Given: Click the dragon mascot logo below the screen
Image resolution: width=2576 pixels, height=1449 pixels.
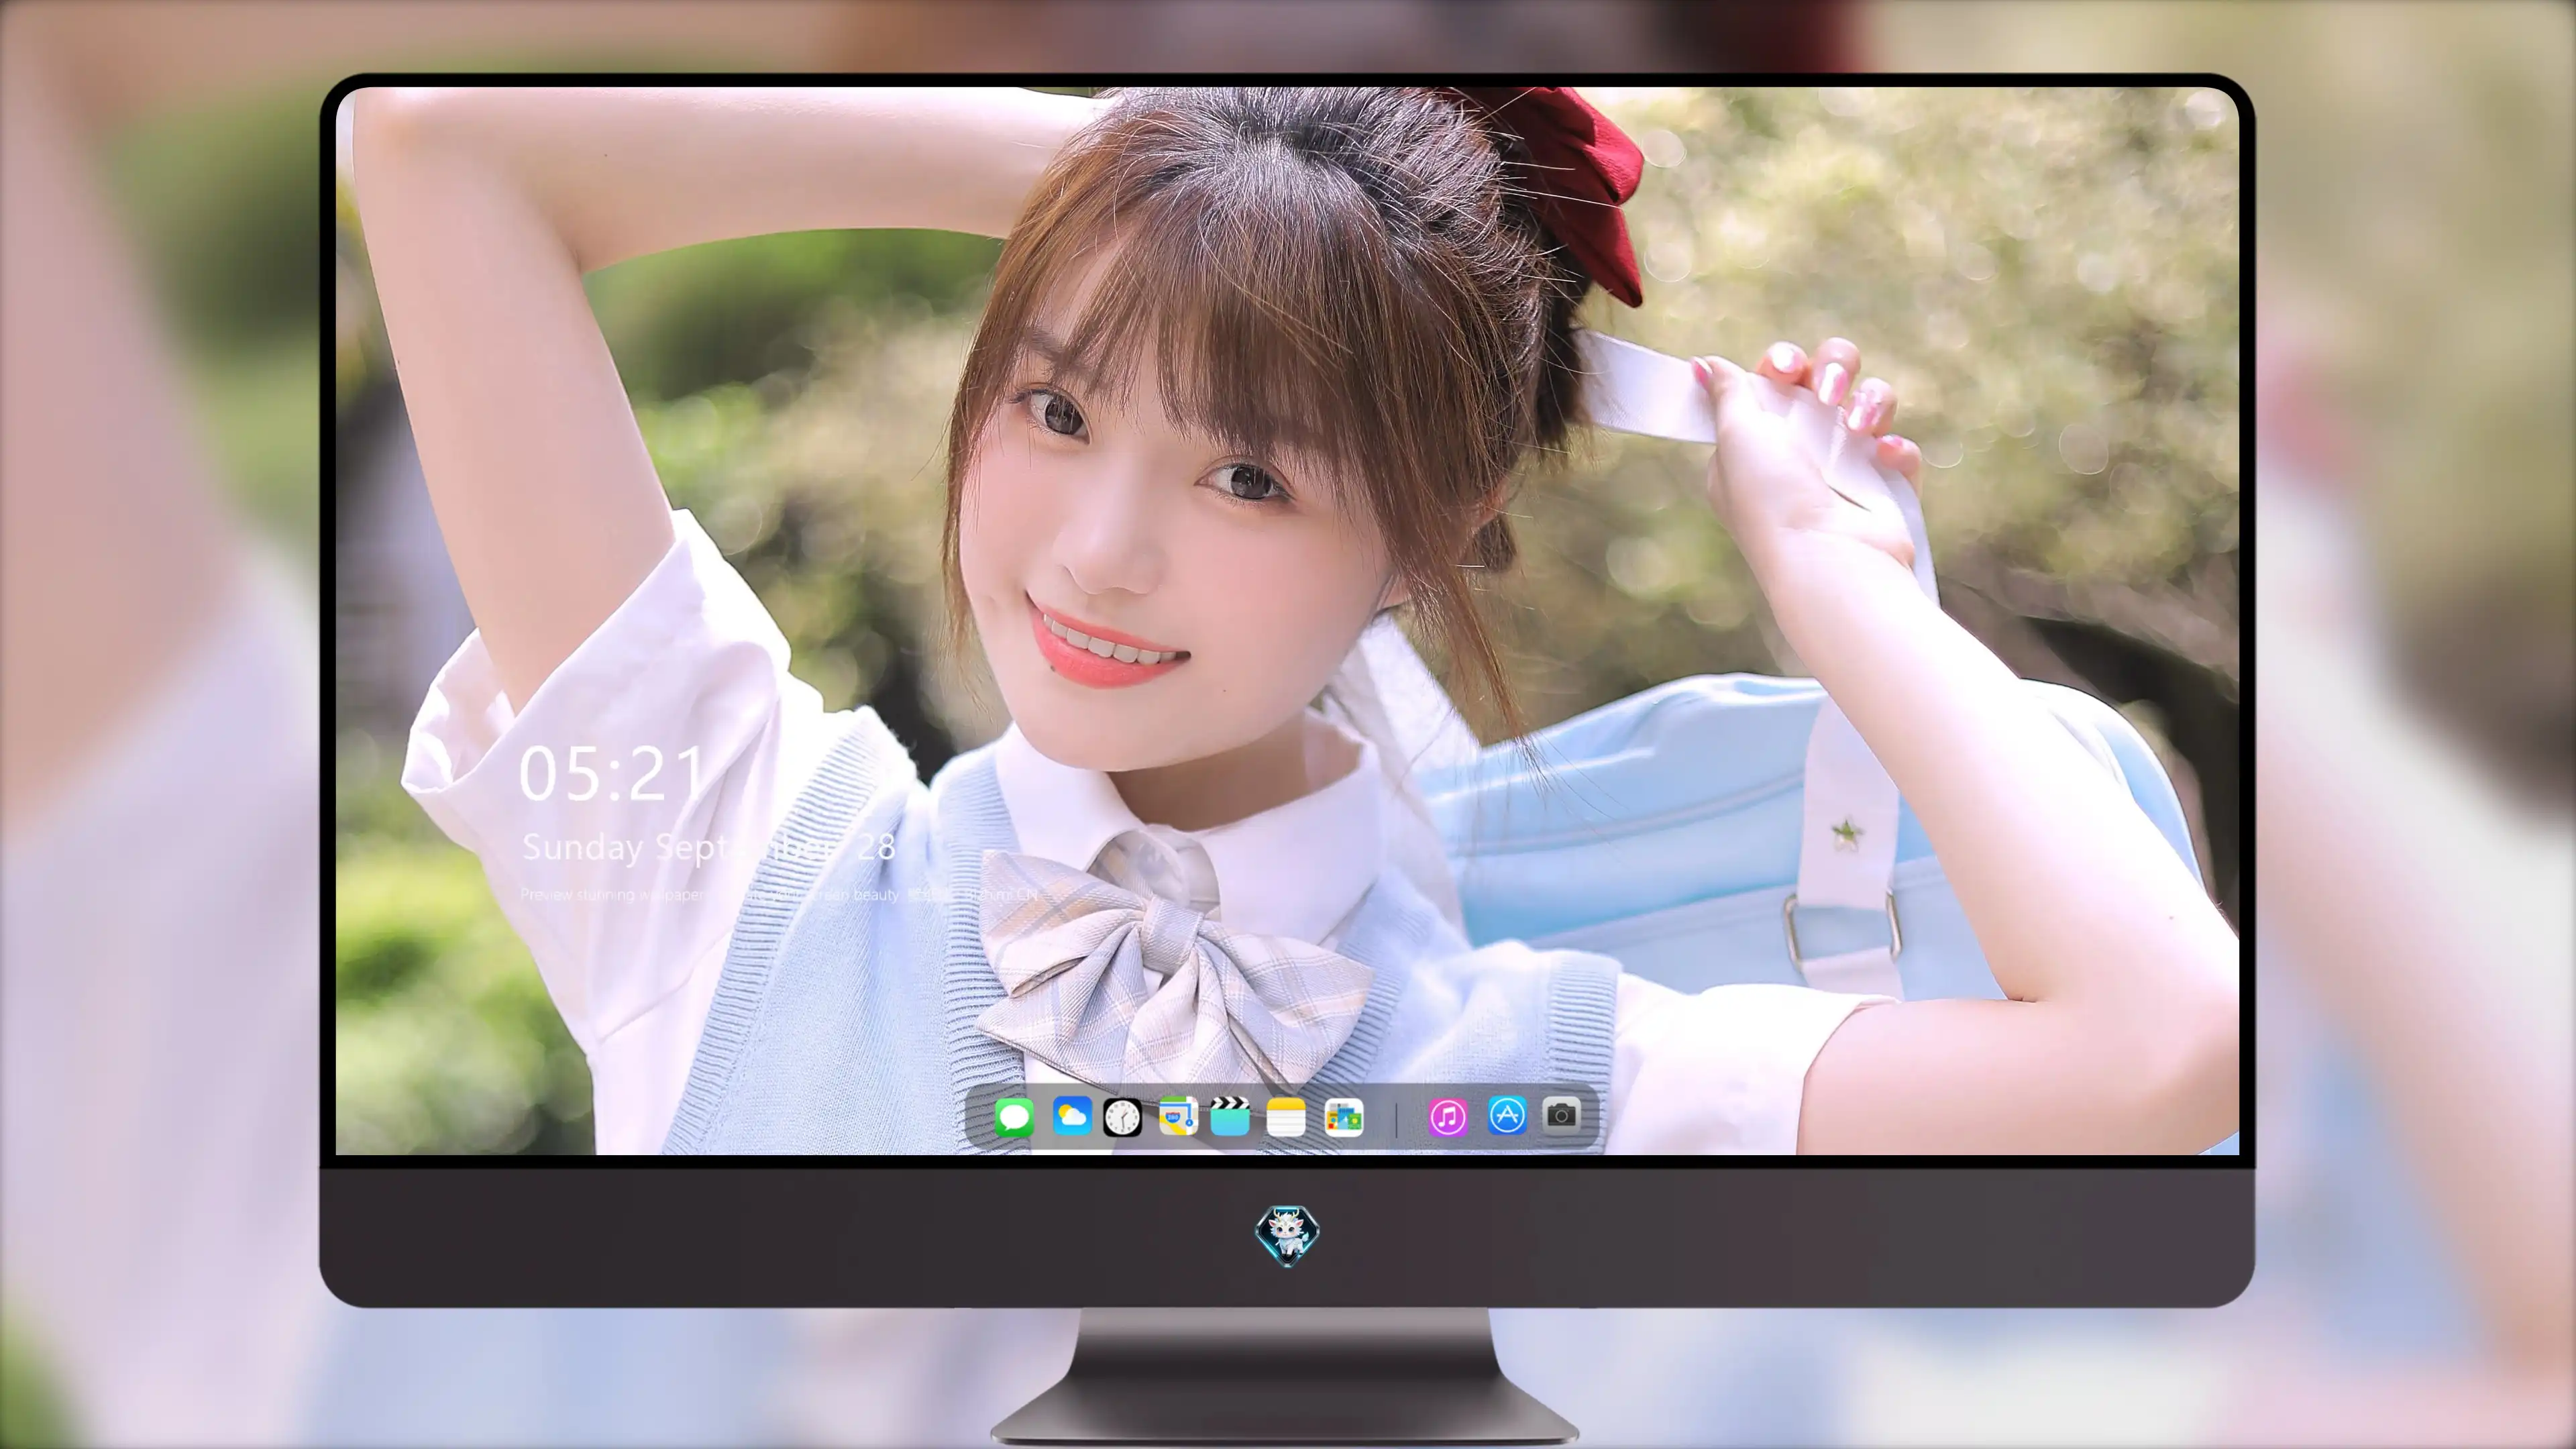Looking at the screenshot, I should pyautogui.click(x=1287, y=1236).
